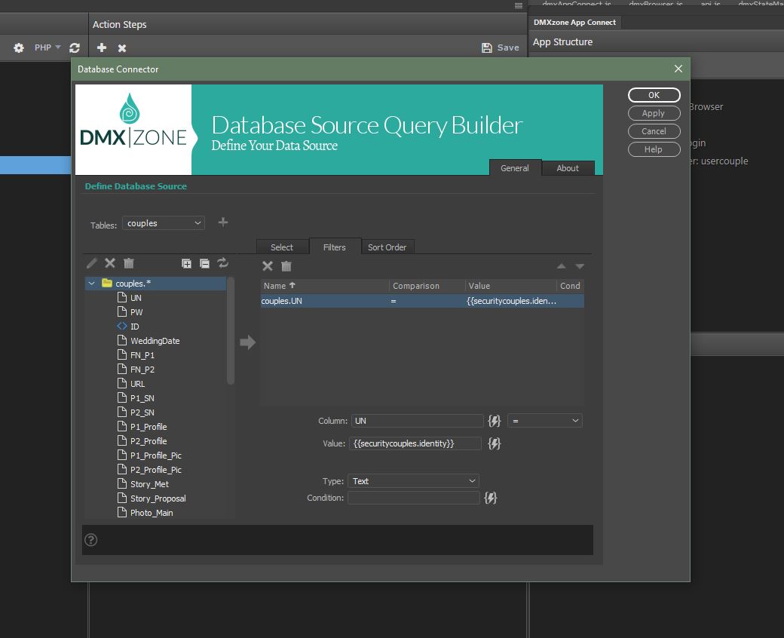Switch to the About tab
The width and height of the screenshot is (784, 638).
pos(568,168)
